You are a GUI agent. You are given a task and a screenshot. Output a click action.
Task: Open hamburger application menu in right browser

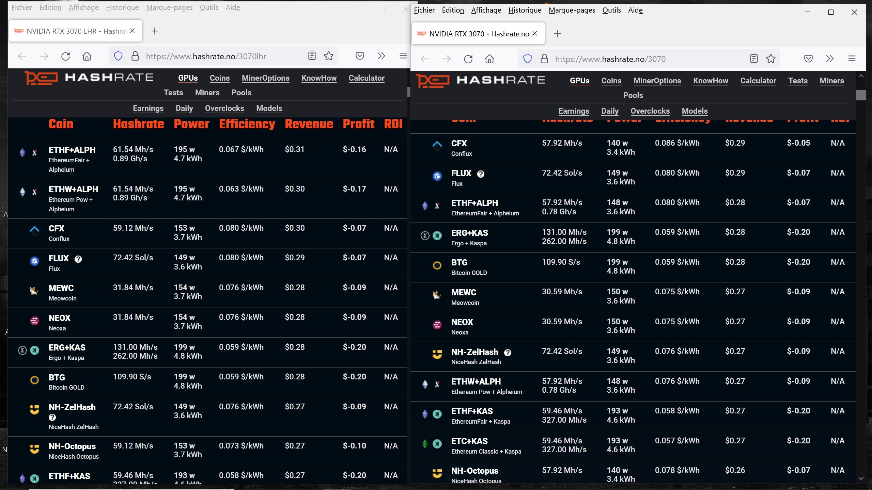[852, 59]
